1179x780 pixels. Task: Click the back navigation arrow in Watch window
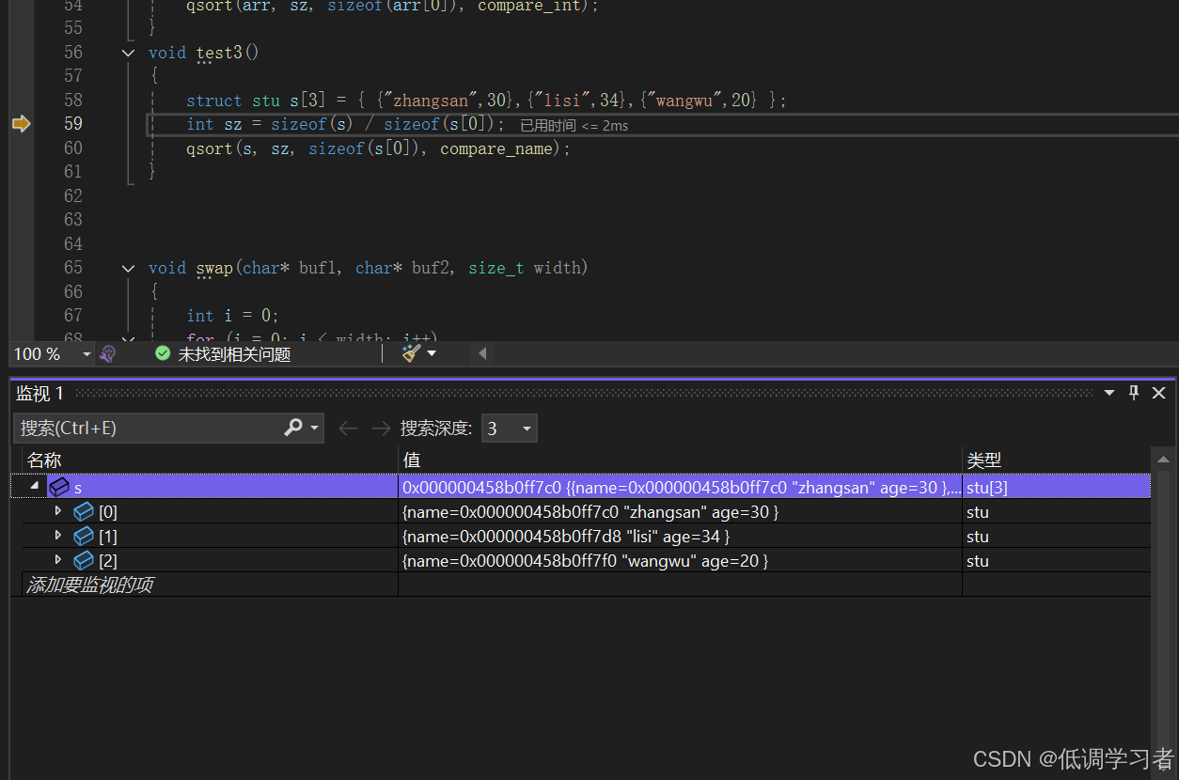(348, 428)
